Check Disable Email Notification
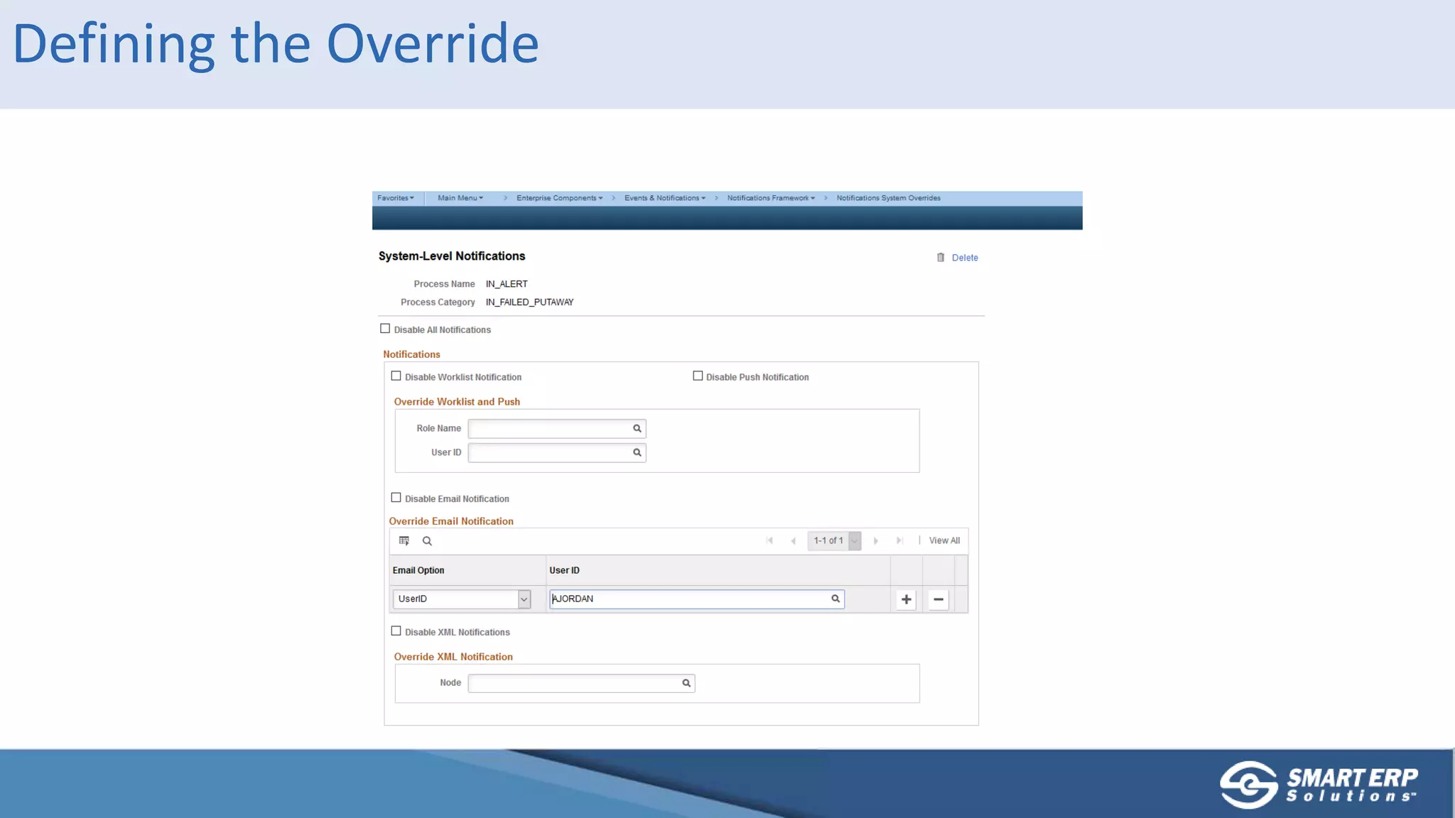This screenshot has width=1455, height=818. coord(396,498)
